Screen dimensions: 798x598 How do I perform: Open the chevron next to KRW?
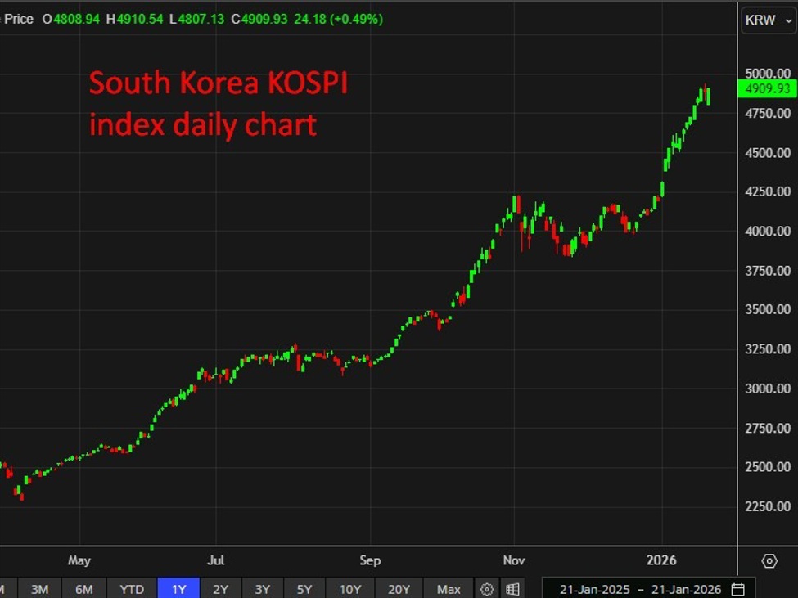point(786,20)
